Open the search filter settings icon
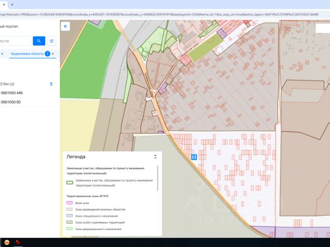Screen dimensions: 330x247 pos(52,41)
